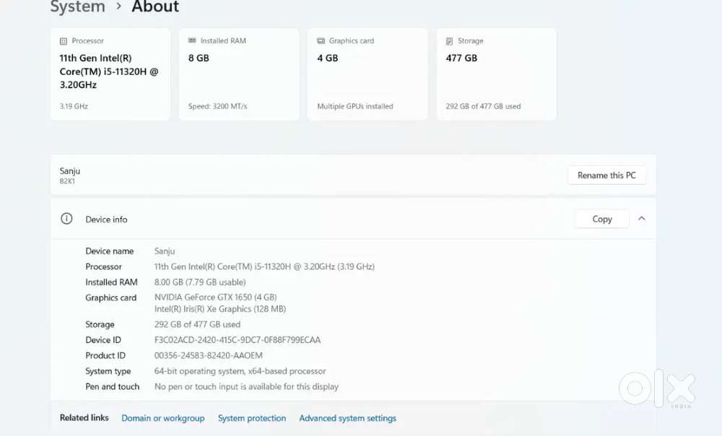Open Domain or workgroup link
Viewport: 722px width, 436px height.
point(163,418)
